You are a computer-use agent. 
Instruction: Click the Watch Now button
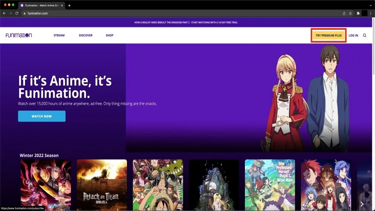[42, 116]
